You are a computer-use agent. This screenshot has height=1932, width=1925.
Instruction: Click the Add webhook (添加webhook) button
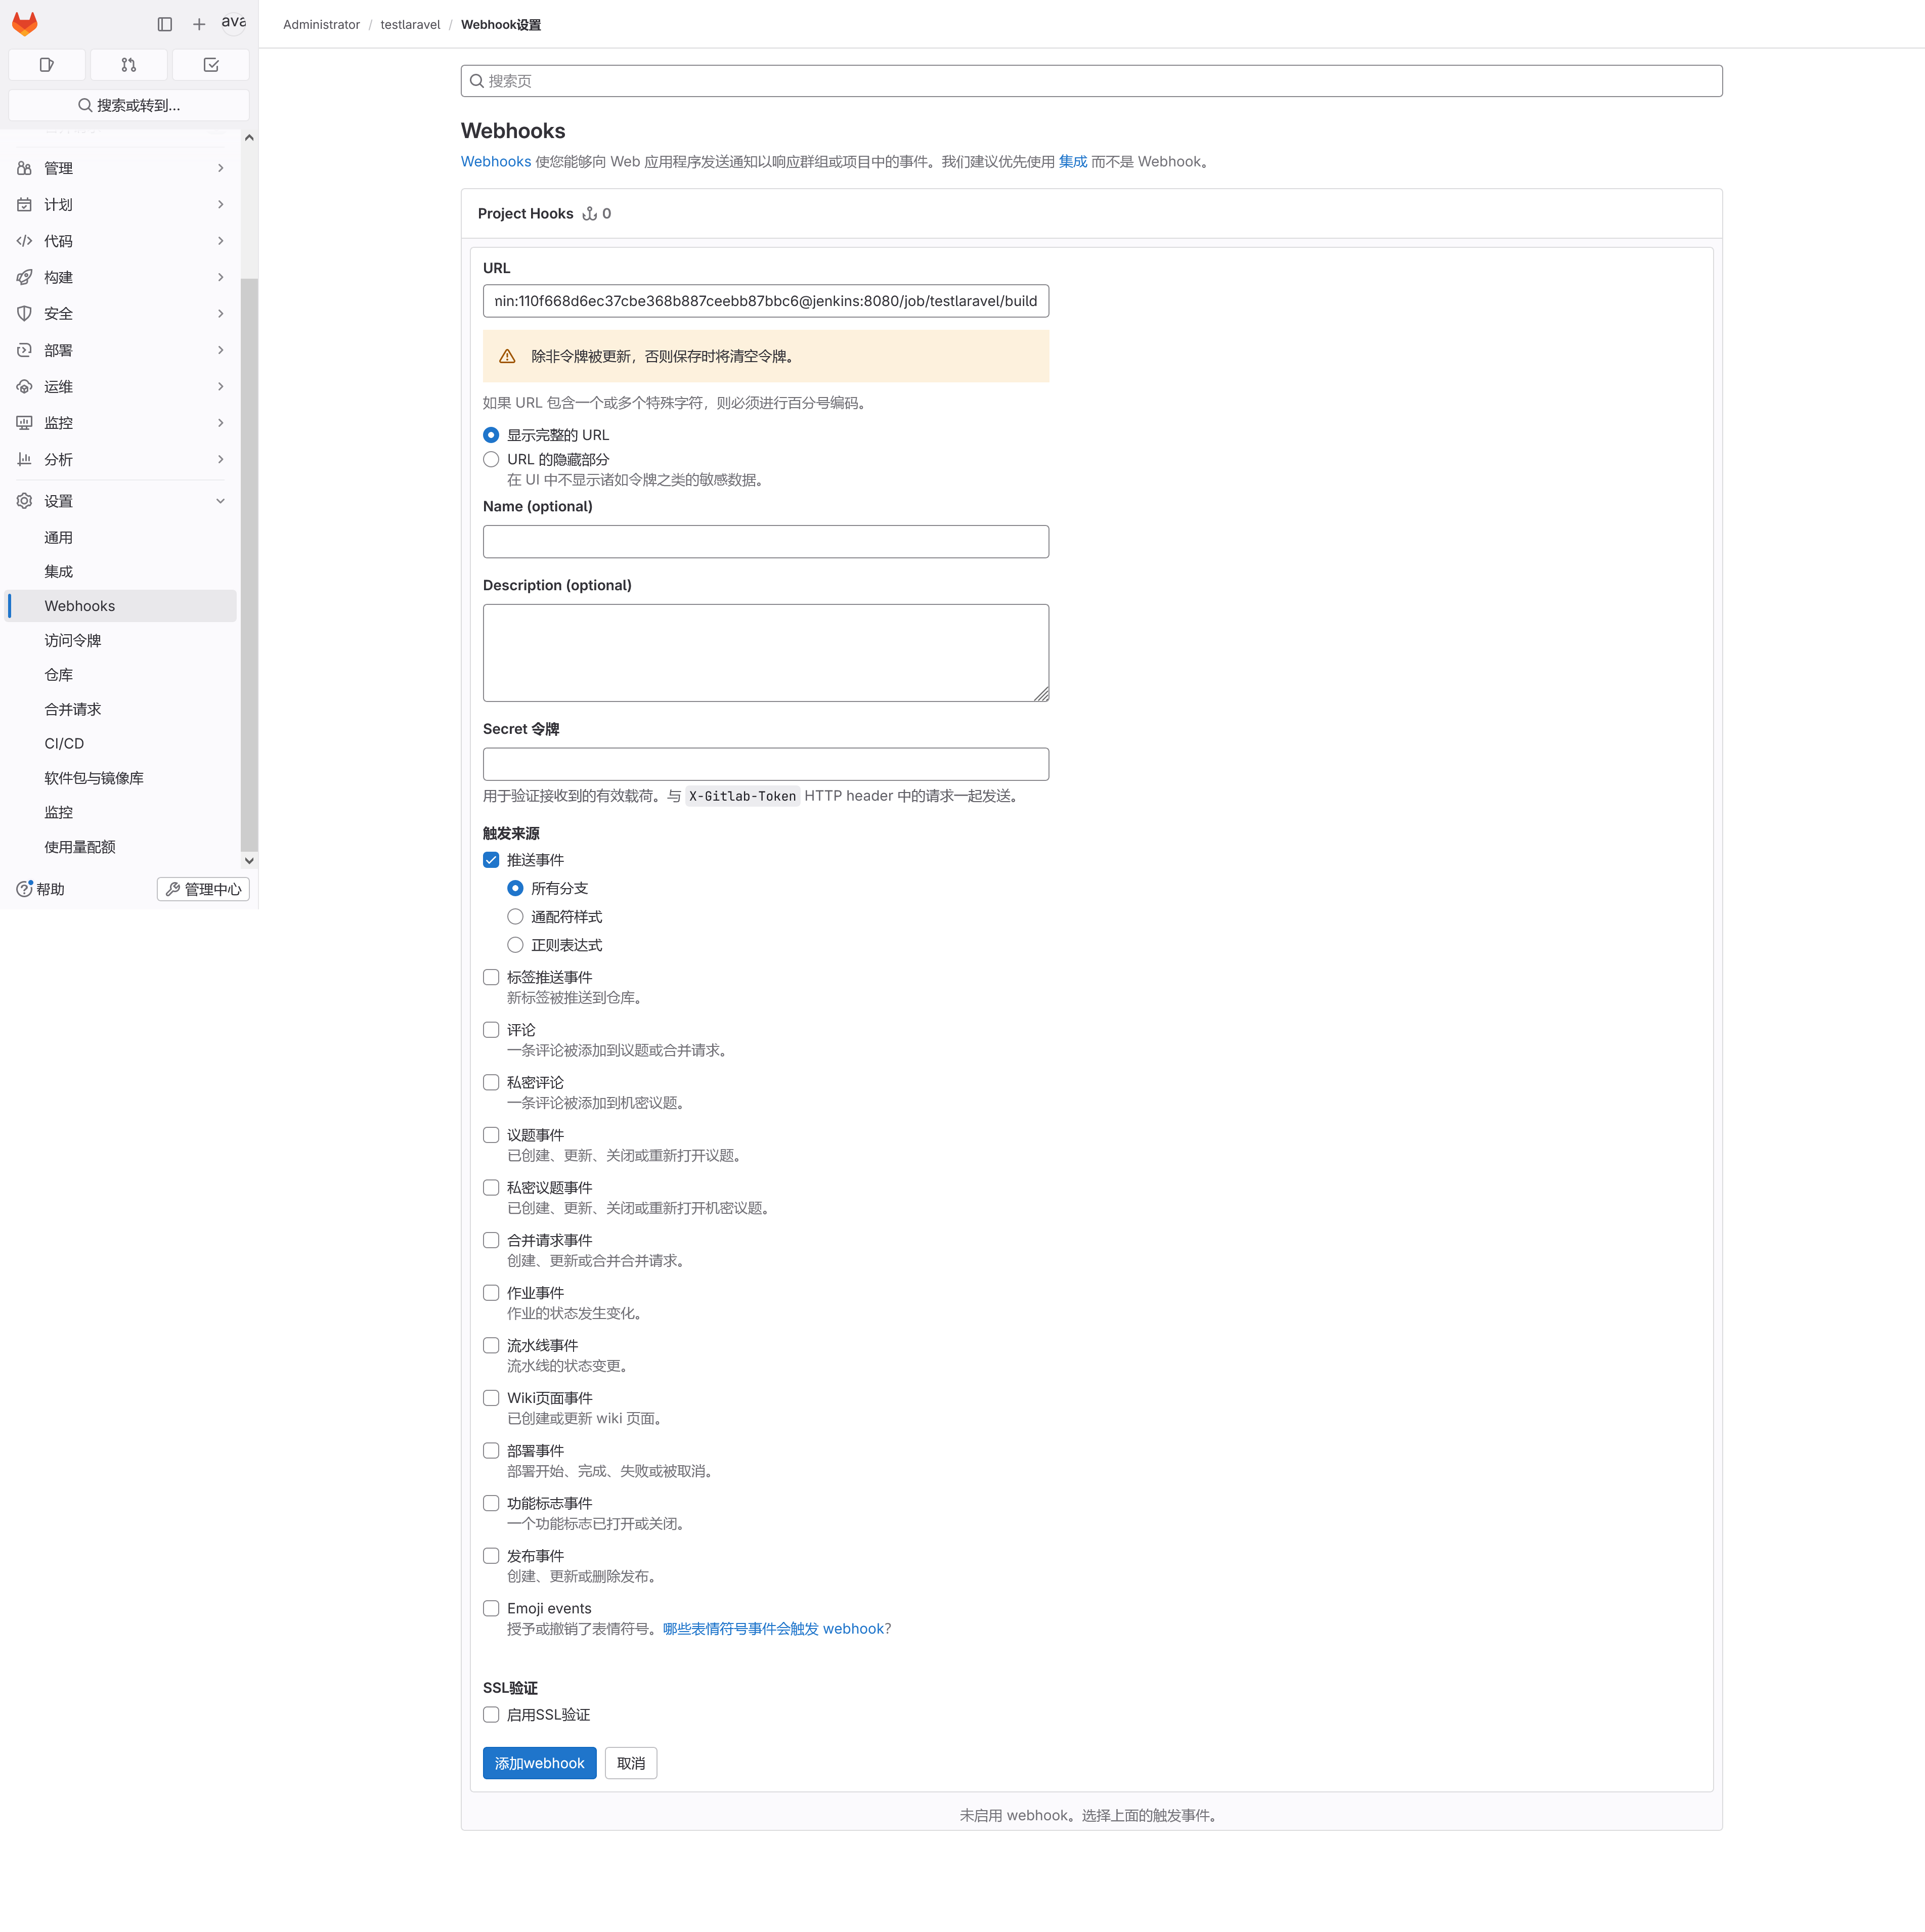coord(539,1763)
